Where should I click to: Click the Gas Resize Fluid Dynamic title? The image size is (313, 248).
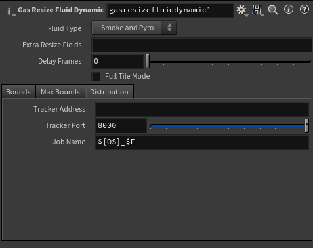tap(60, 10)
